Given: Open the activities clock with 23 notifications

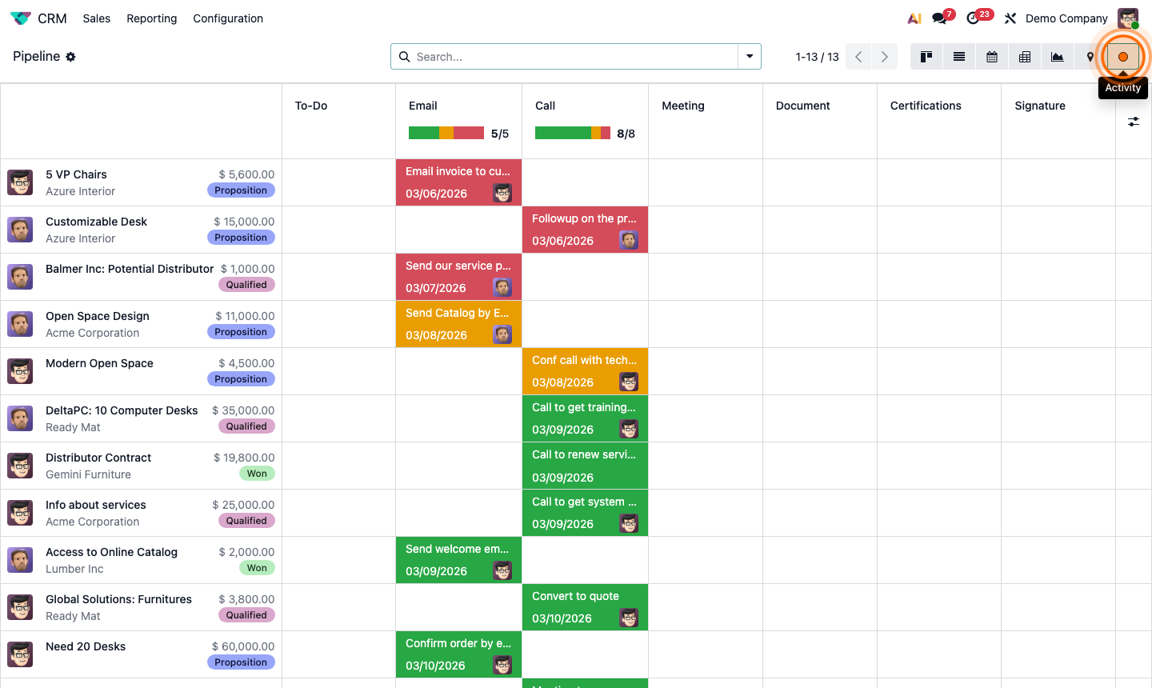Looking at the screenshot, I should pyautogui.click(x=974, y=18).
